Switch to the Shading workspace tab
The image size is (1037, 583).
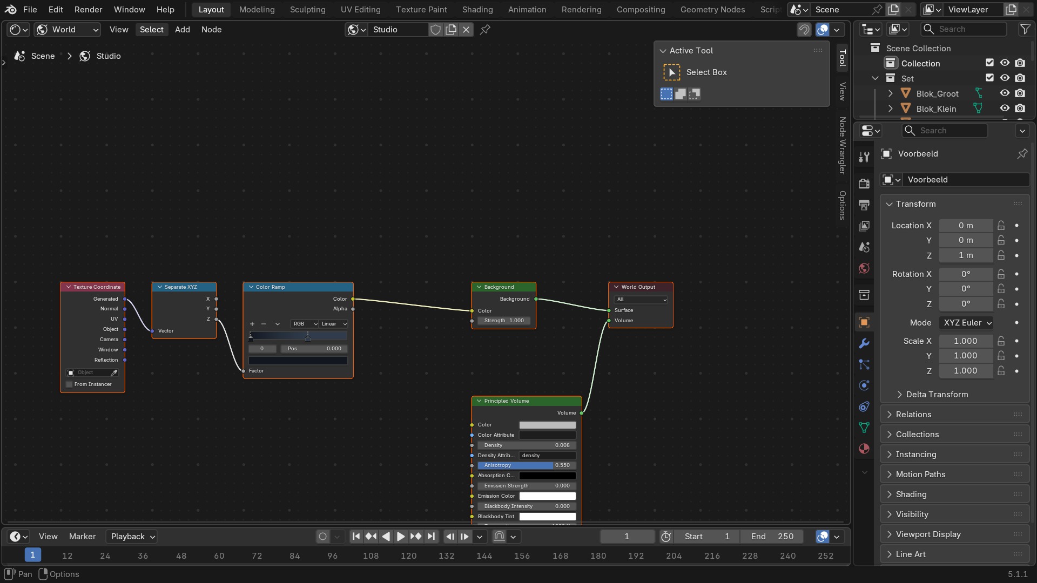pos(477,10)
